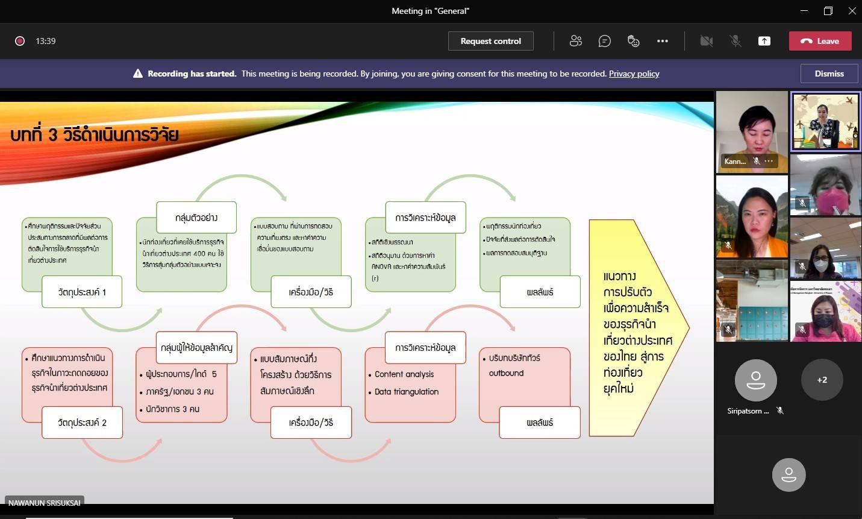Click muted mic icon on pink mask tile
The height and width of the screenshot is (519, 862).
click(x=802, y=203)
